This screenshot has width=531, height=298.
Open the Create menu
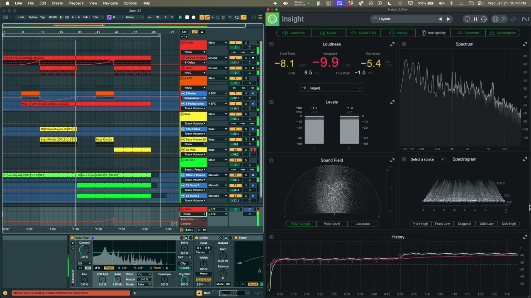pyautogui.click(x=57, y=3)
